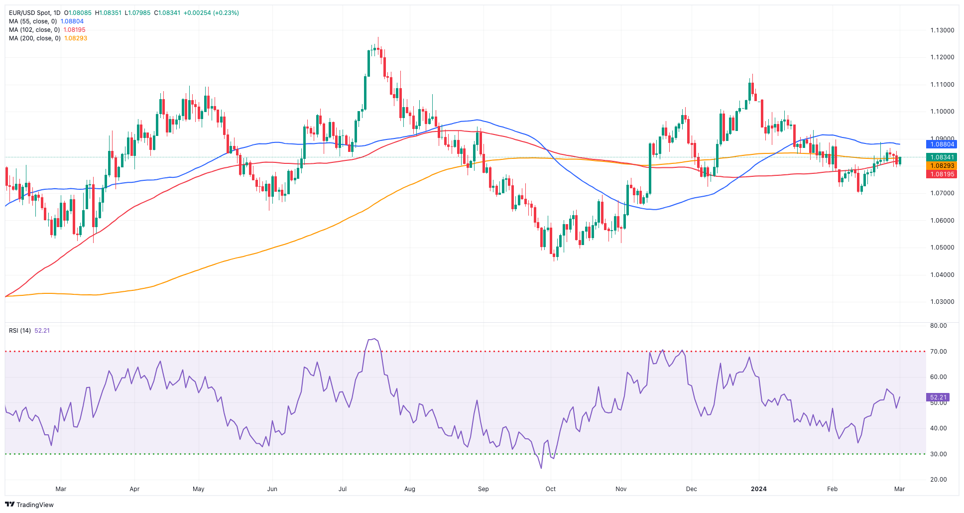Select the 20.00 RSI axis label
The image size is (964, 513).
click(x=939, y=480)
